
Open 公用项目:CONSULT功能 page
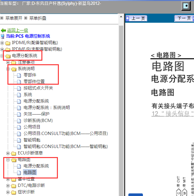click(x=66, y=134)
